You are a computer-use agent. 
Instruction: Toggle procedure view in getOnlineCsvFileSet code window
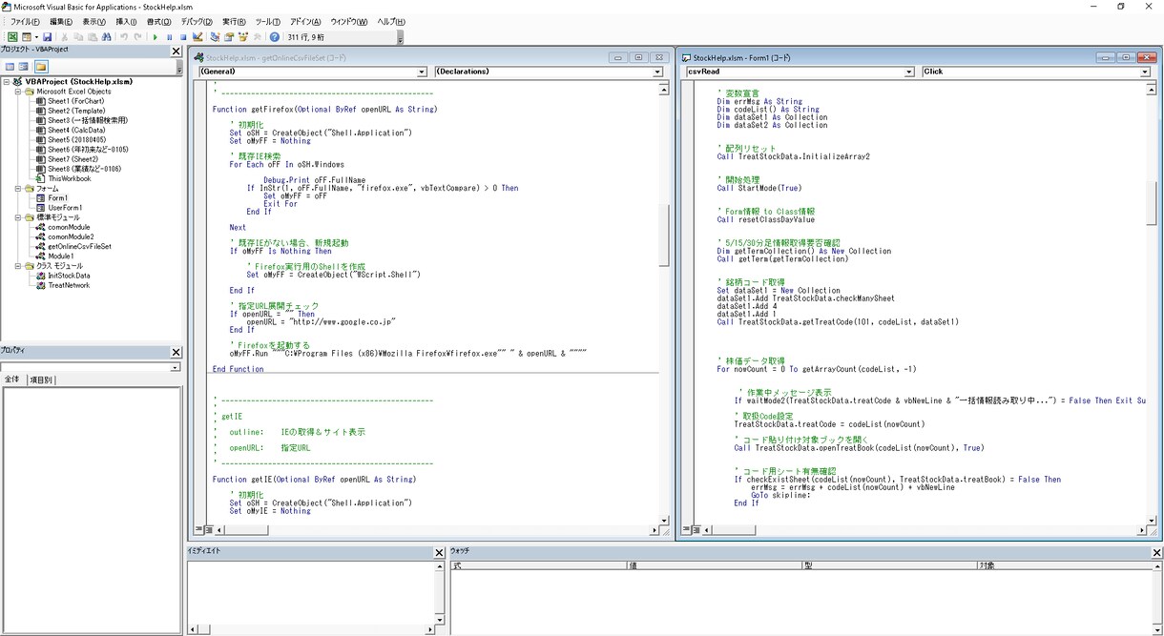pos(199,529)
